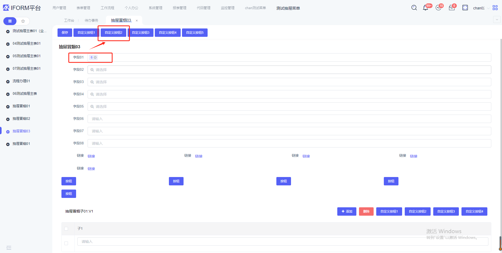Click the message icon with badge 18
Viewport: 502px width, 253px height.
[x=438, y=8]
